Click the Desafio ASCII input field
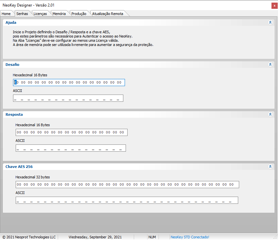 (x=68, y=98)
